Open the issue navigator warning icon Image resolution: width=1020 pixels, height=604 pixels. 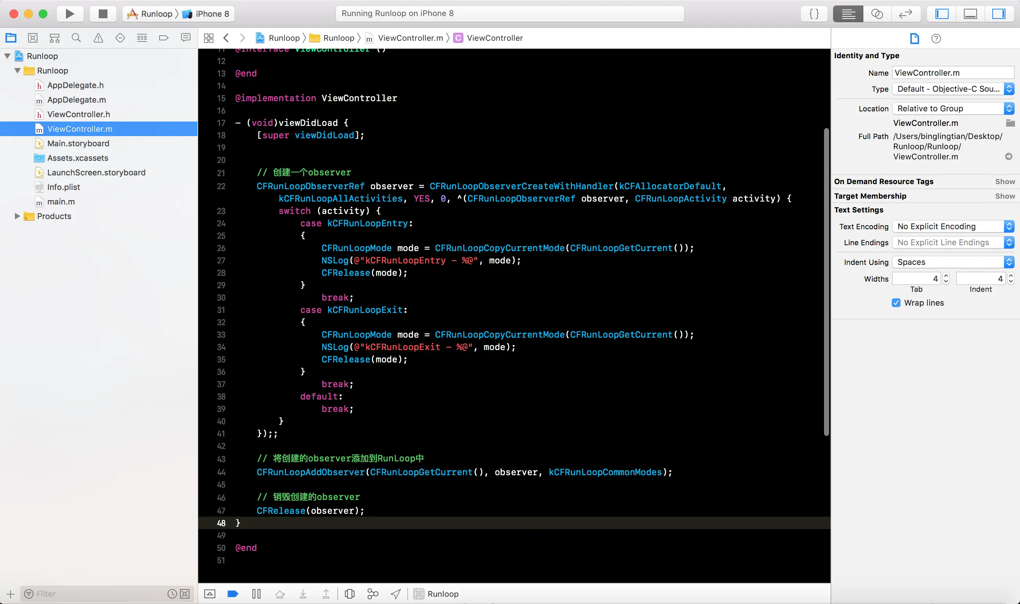coord(98,38)
